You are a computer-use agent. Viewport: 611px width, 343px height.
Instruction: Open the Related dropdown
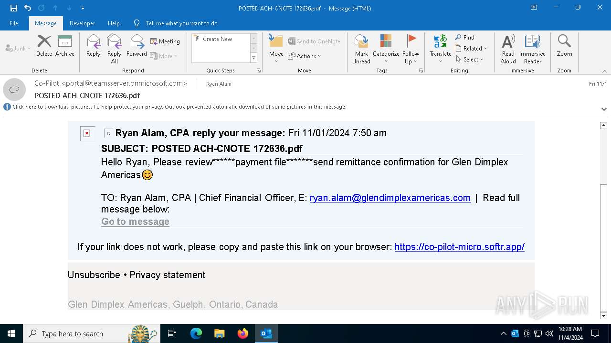pos(471,49)
